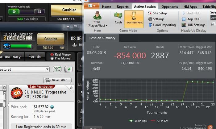Click $1.10 NLHE Progressive KO title
Screen dimensions: 216x129
pos(45,94)
